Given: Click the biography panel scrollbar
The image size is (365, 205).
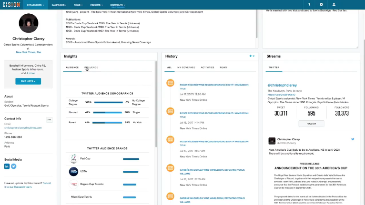Looking at the screenshot, I should pyautogui.click(x=256, y=24).
